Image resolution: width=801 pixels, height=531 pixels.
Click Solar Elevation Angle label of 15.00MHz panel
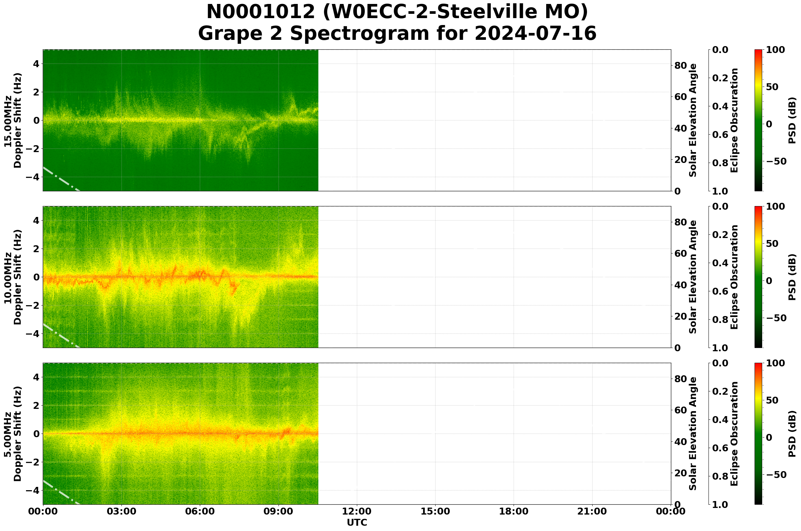click(x=693, y=120)
